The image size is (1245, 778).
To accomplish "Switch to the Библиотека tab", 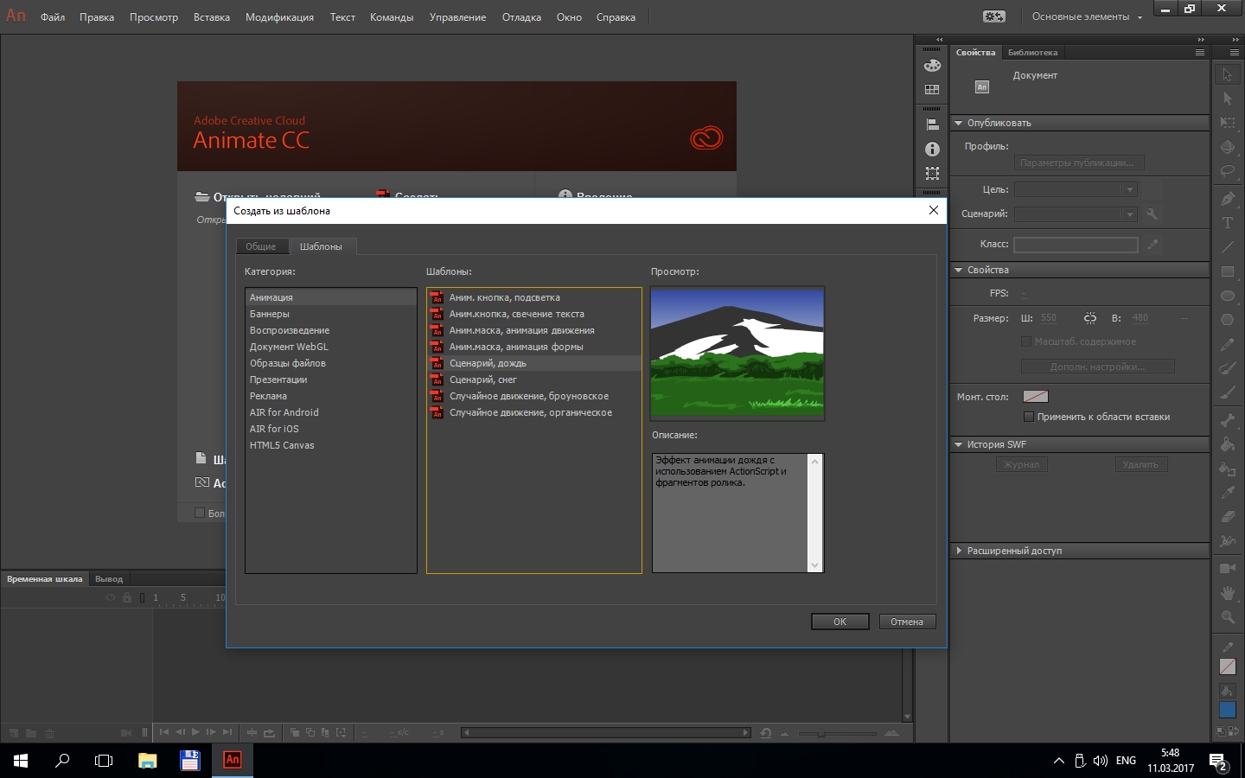I will [1032, 53].
